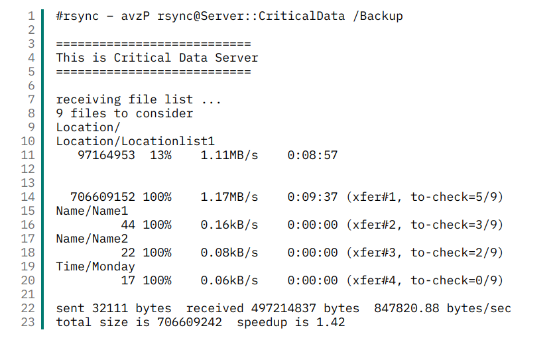Click the "receiving file list ..." line
The image size is (557, 342).
[x=139, y=99]
